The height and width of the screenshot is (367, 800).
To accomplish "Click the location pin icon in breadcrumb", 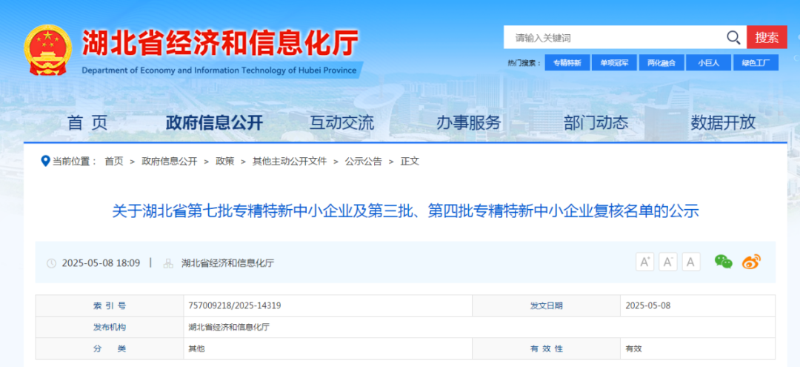I will (45, 161).
